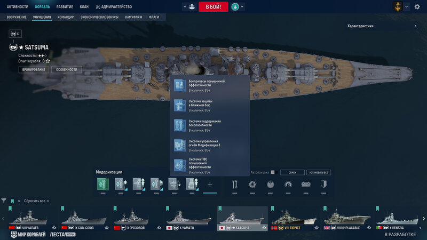Click the Установить все button

click(319, 172)
